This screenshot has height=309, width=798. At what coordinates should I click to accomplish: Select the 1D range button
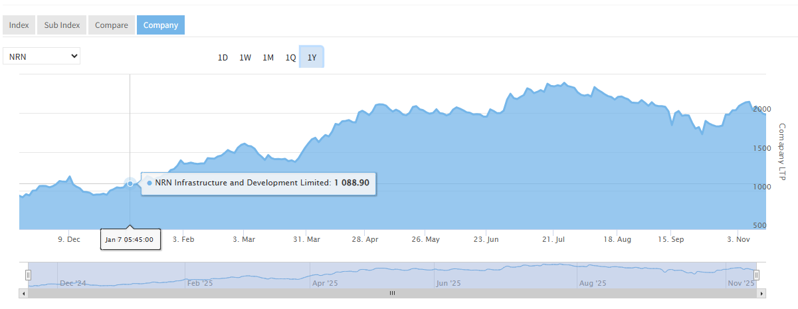coord(223,58)
